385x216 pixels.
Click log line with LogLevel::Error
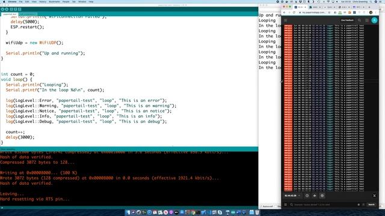coord(86,100)
